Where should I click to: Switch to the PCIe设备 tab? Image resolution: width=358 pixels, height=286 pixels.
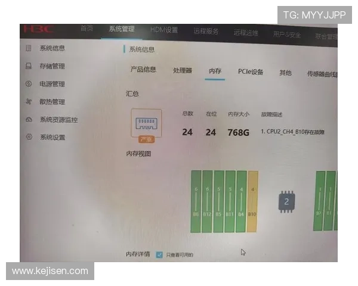251,72
